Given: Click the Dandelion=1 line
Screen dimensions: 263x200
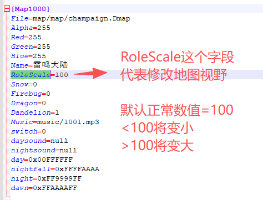Looking at the screenshot, I should tap(35, 112).
